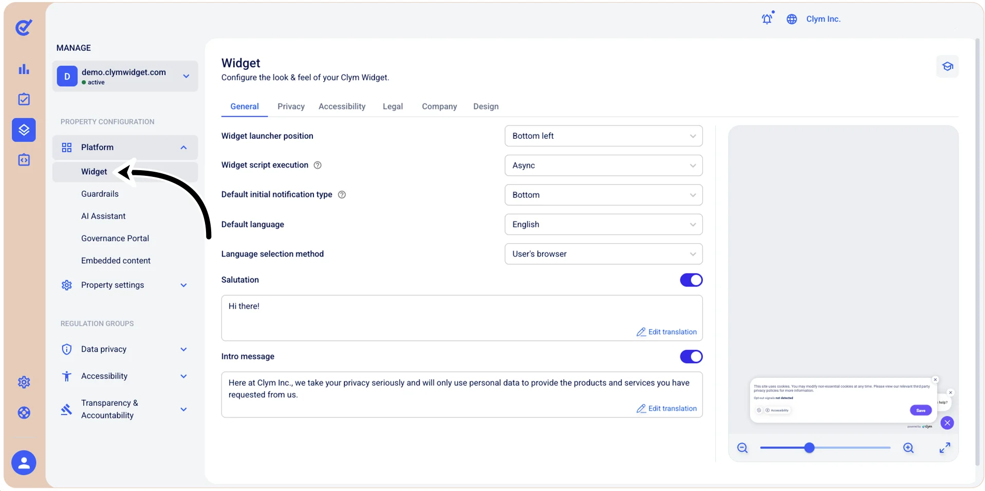Open the code embed sidebar icon

pyautogui.click(x=24, y=160)
